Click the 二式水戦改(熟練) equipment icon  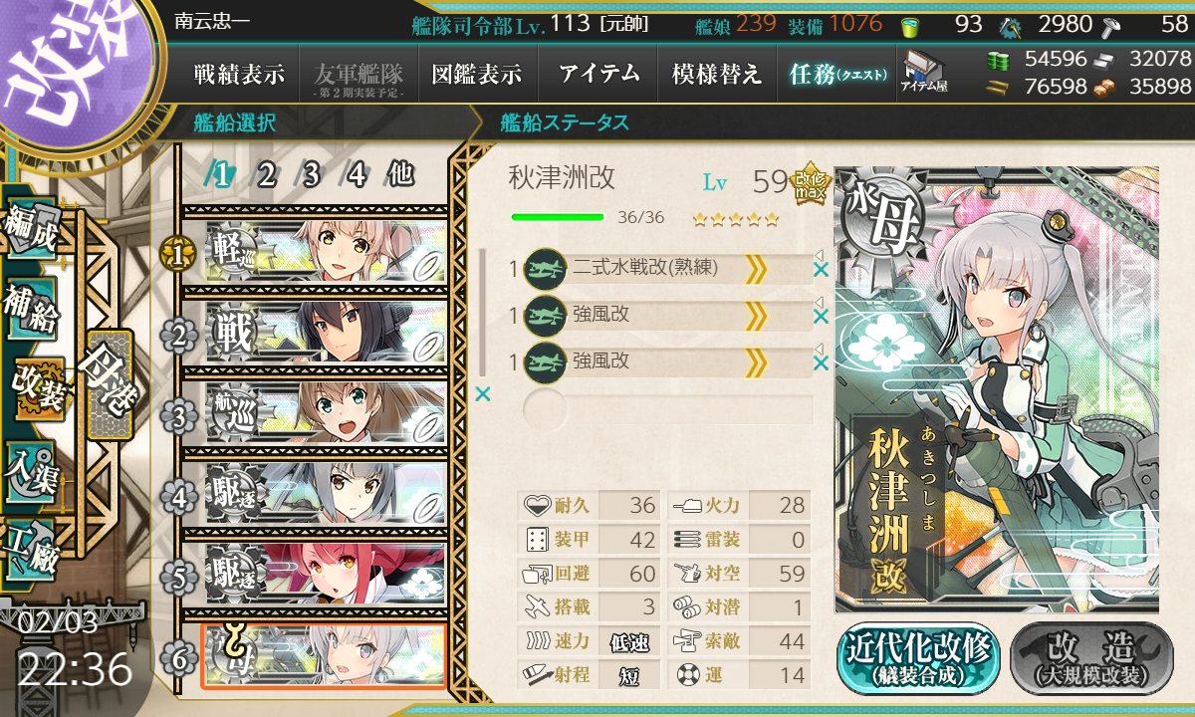545,269
